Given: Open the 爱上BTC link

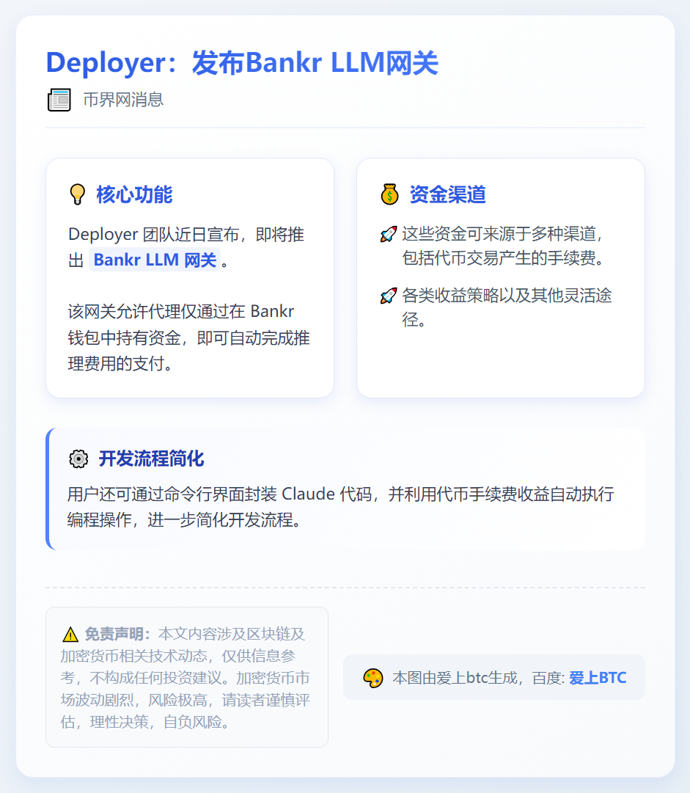Looking at the screenshot, I should [x=598, y=678].
